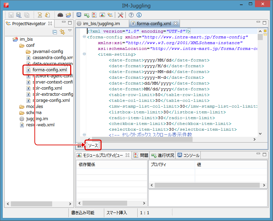
Task: Open the Help question mark icon
Action: point(131,15)
